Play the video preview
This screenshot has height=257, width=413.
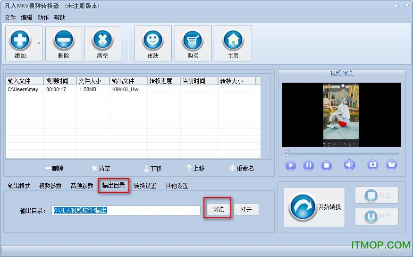pos(291,165)
